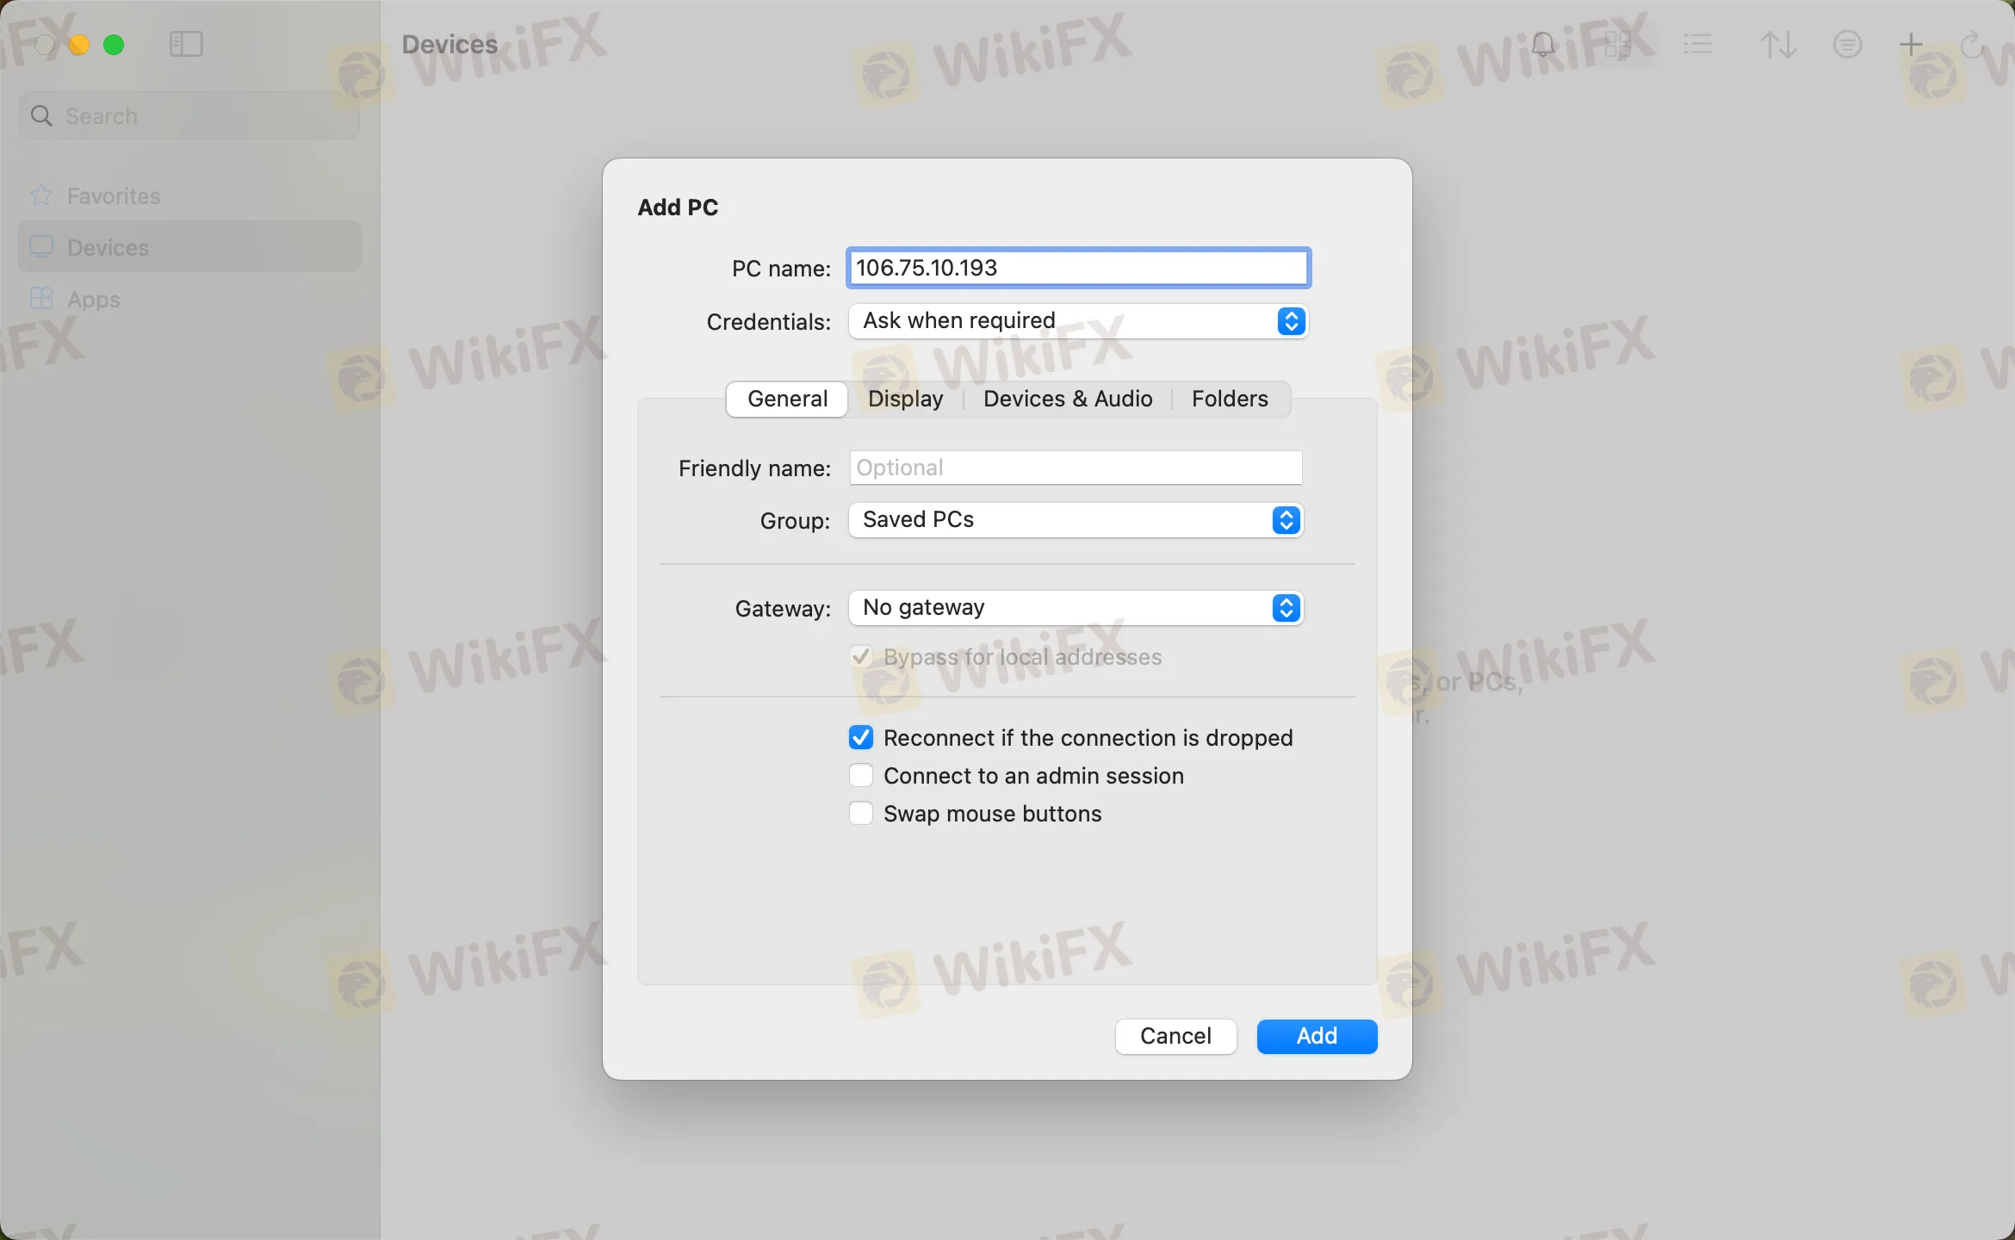The width and height of the screenshot is (2015, 1240).
Task: Toggle the sidebar panel icon
Action: [x=186, y=44]
